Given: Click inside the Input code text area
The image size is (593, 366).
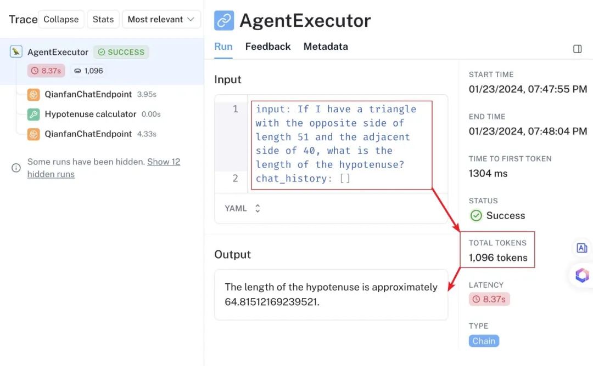Looking at the screenshot, I should pyautogui.click(x=342, y=144).
